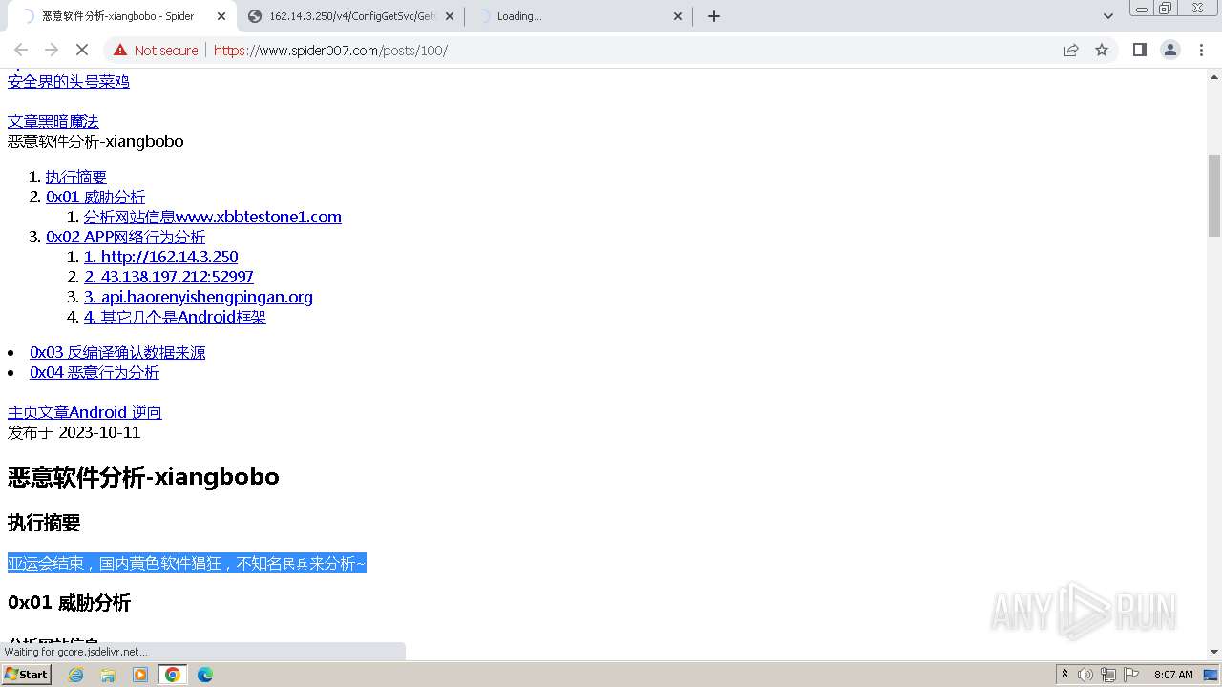1222x687 pixels.
Task: Click the 发布于 2023-10-11 date text
Action: pos(74,432)
